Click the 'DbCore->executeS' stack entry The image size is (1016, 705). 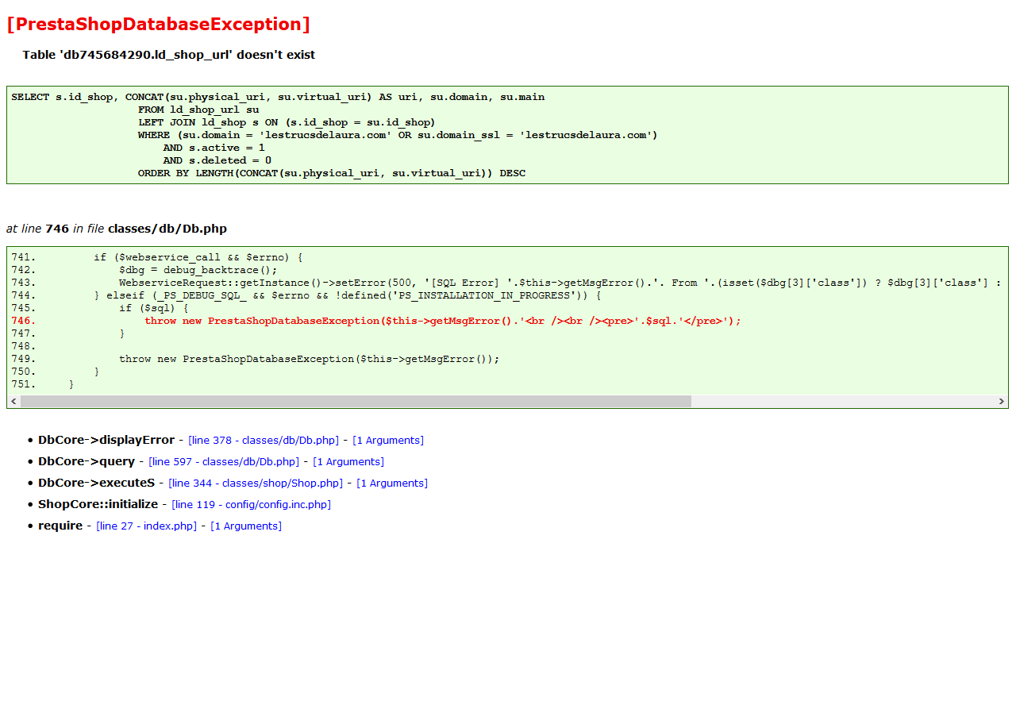[x=96, y=483]
